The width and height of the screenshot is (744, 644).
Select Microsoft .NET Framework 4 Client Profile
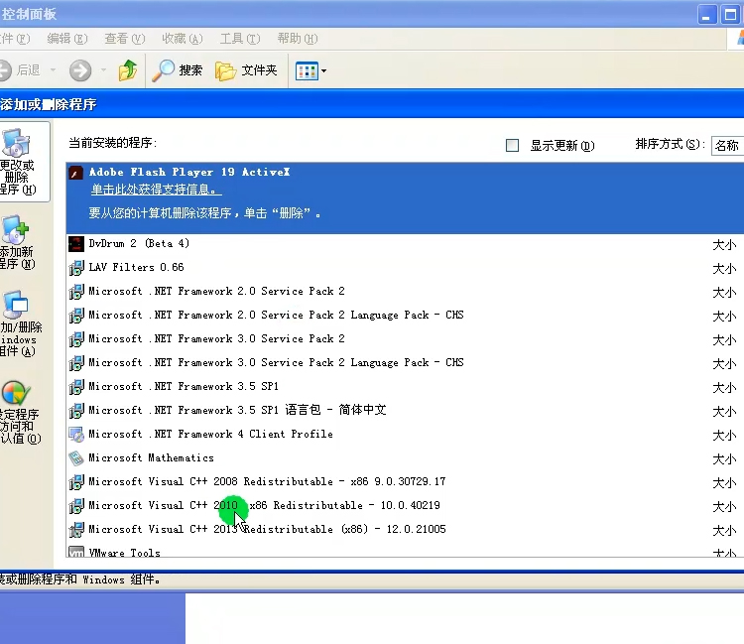(405, 435)
